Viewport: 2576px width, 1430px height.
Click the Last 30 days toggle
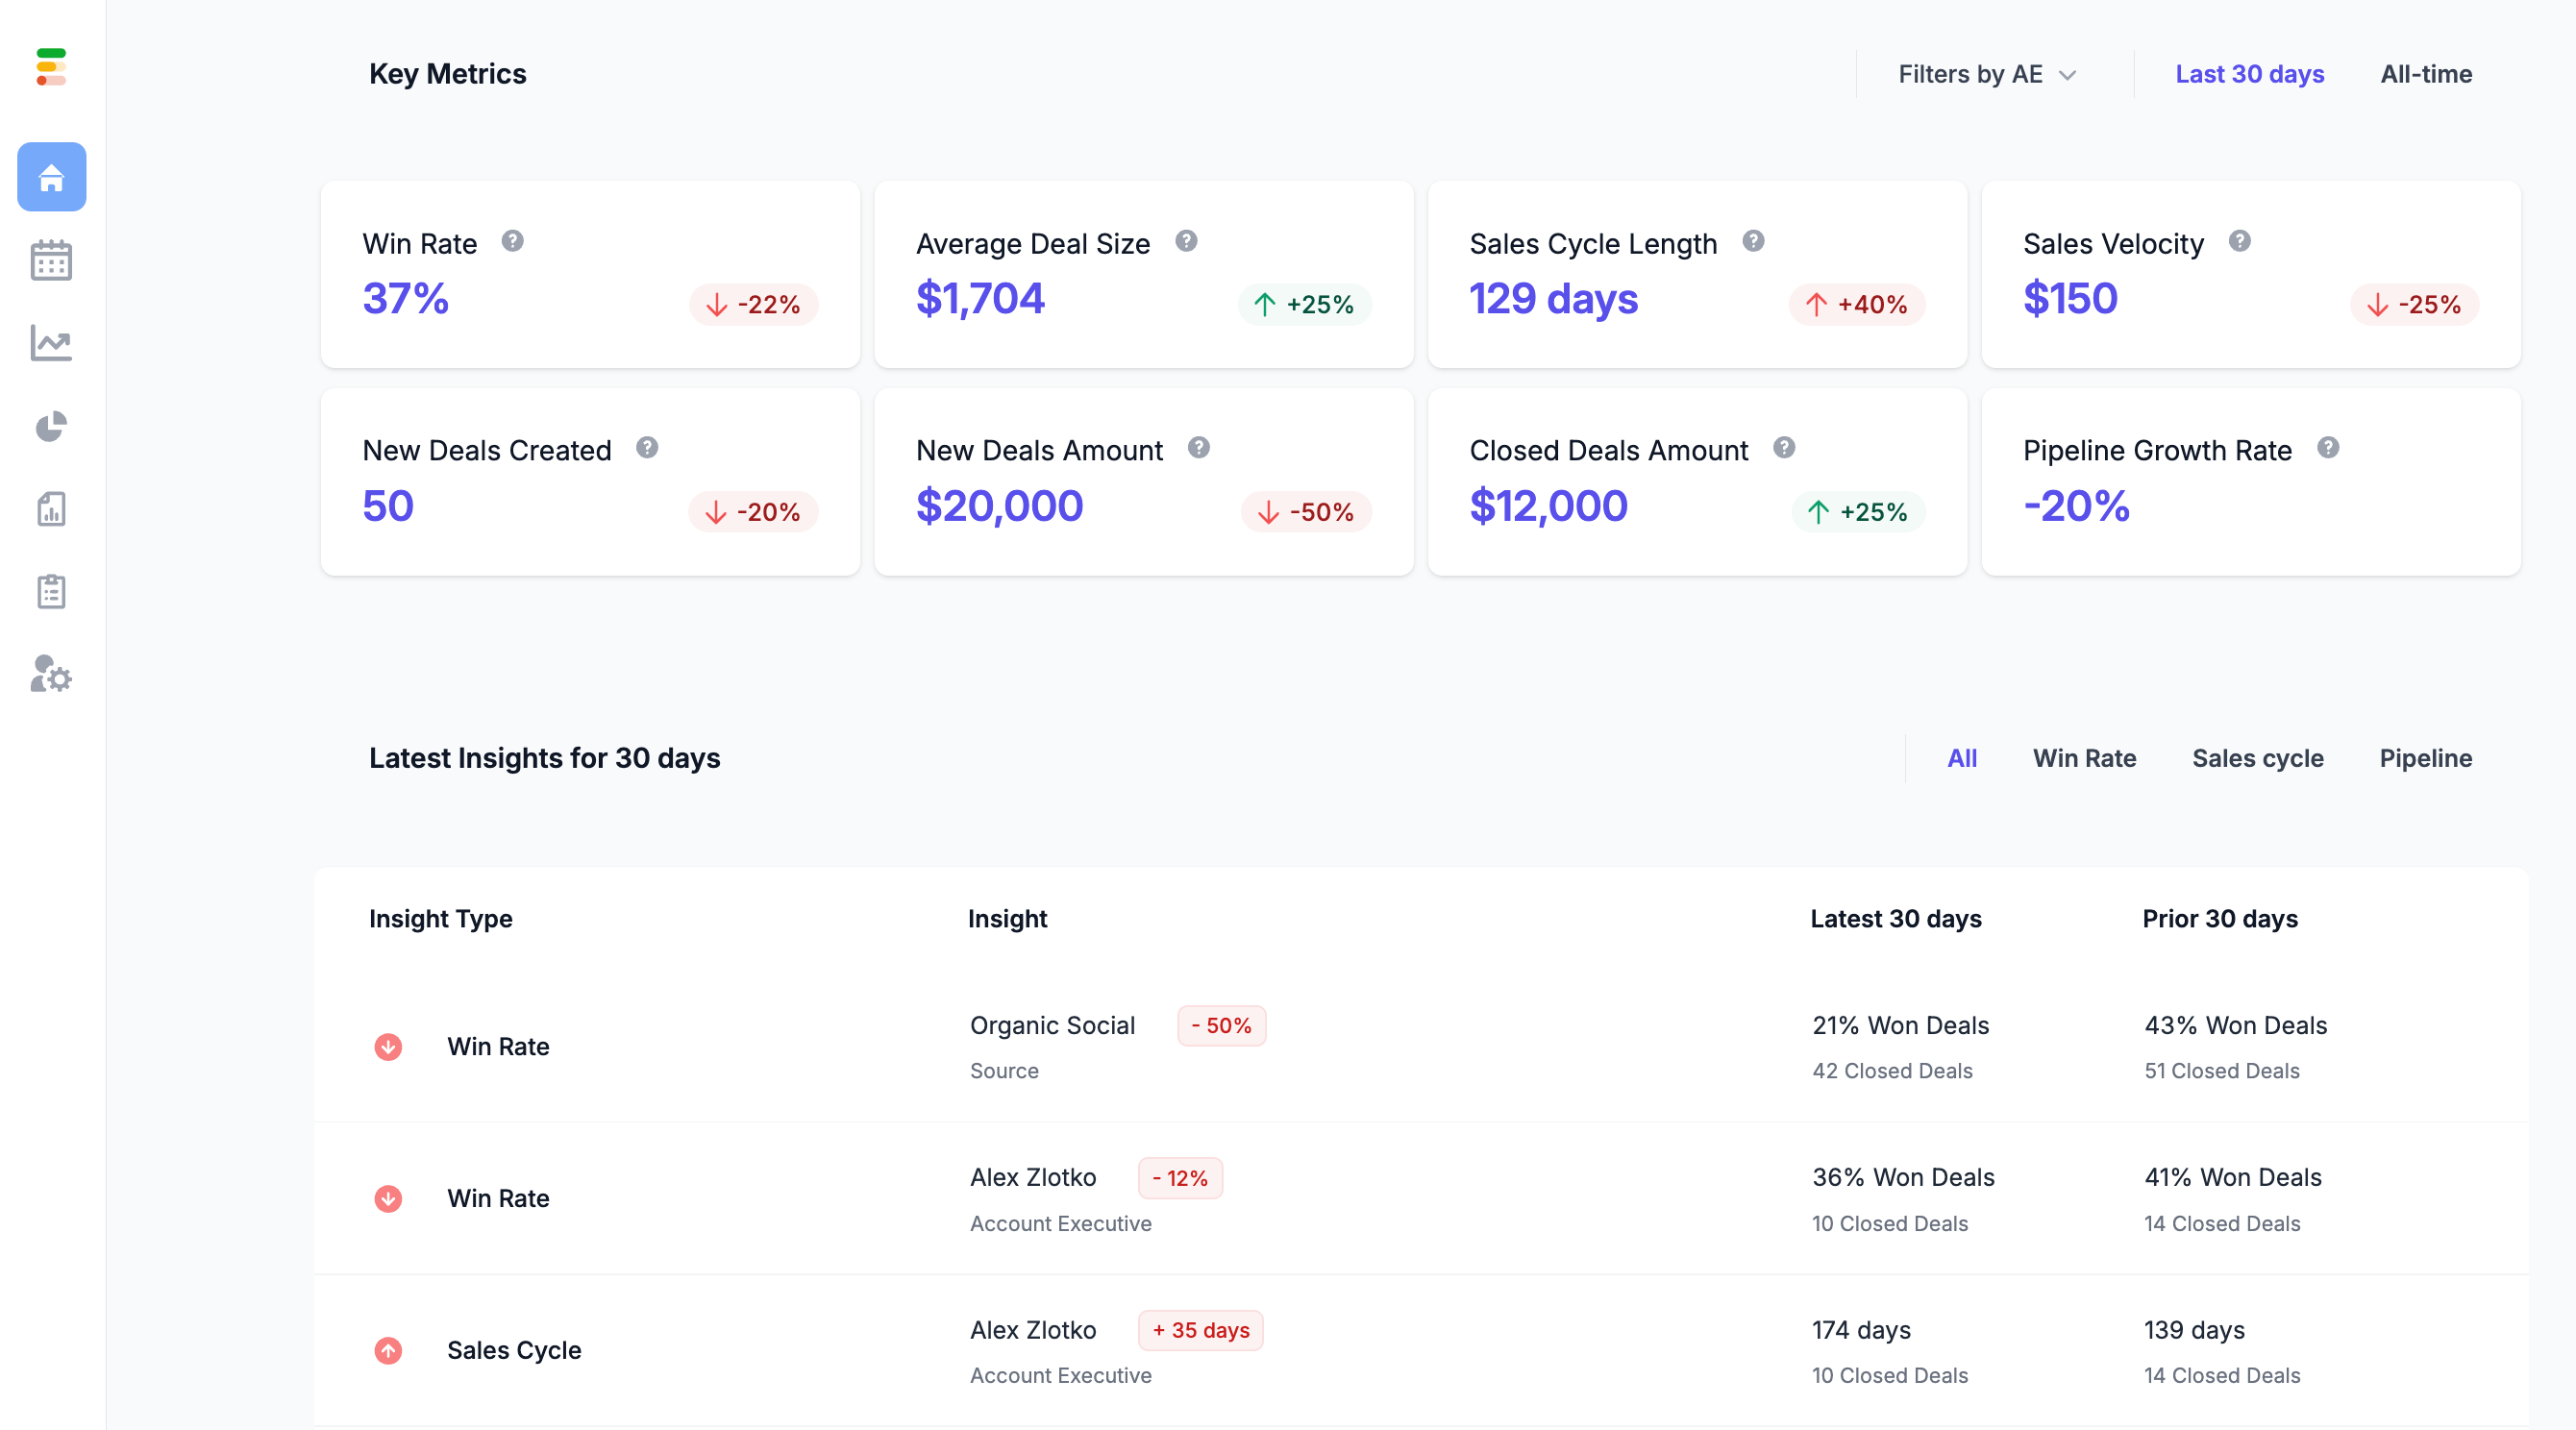point(2248,72)
